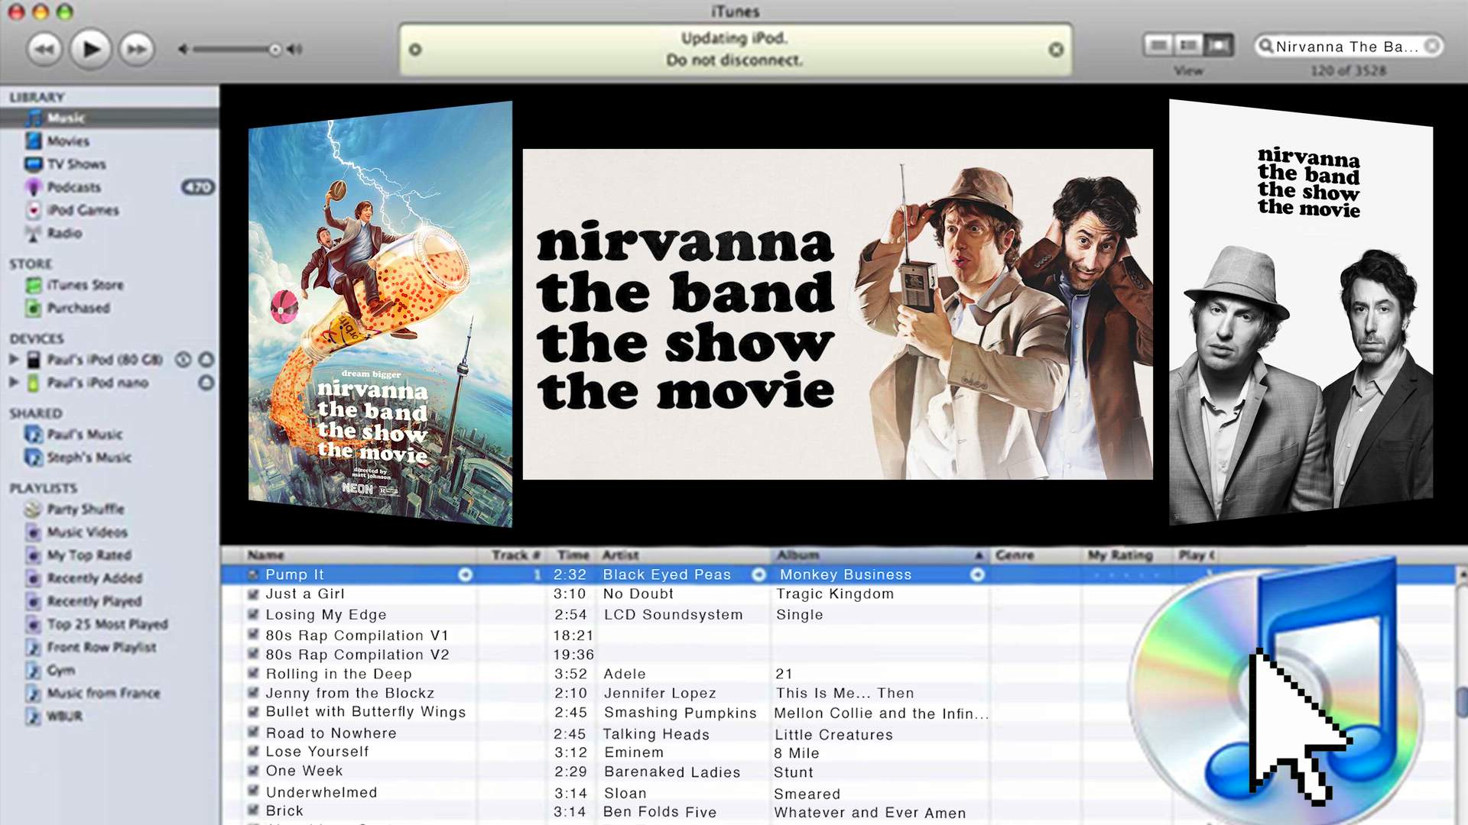Eject Paul's iPod (80 GB)
Image resolution: width=1468 pixels, height=825 pixels.
206,359
